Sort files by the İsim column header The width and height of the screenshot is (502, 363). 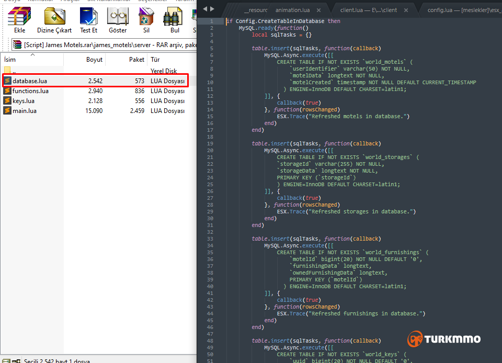pos(32,60)
